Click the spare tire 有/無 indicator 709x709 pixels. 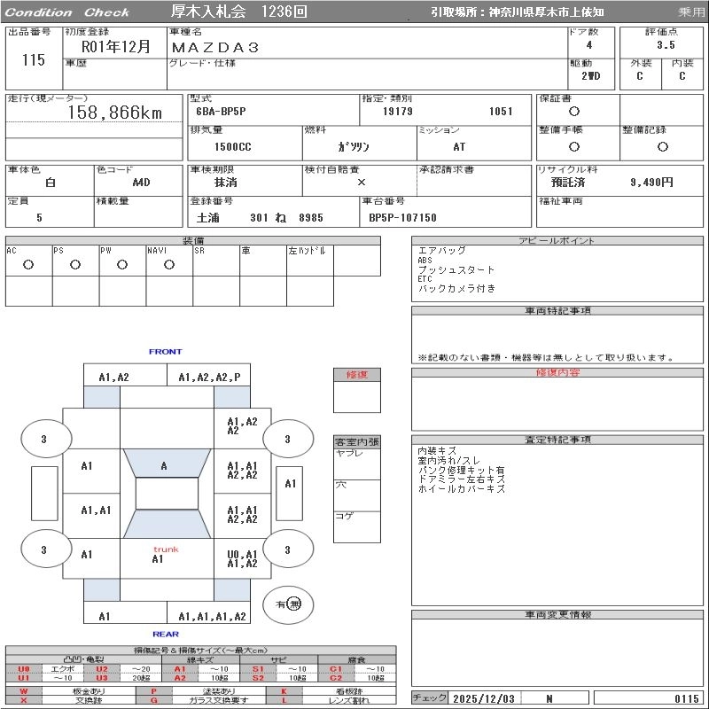tap(288, 604)
